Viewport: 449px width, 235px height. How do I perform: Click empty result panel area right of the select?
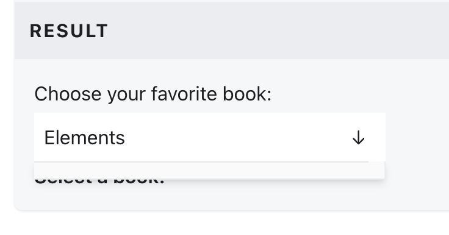tap(417, 137)
